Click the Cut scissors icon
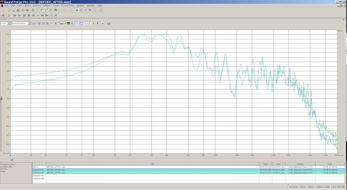This screenshot has height=190, width=347. [33, 10]
